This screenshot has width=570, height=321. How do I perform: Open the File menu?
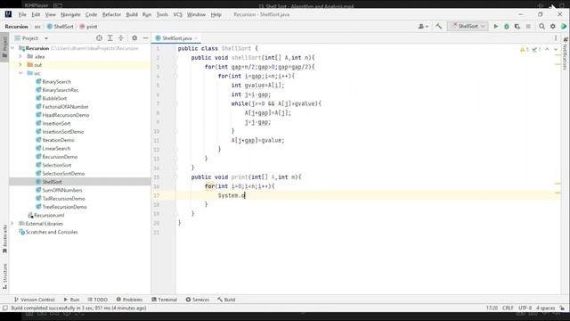[22, 14]
